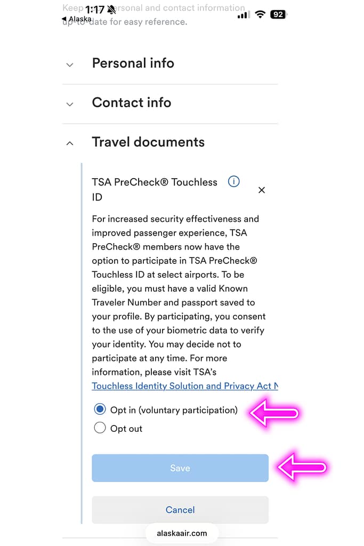Tap the muted notifications icon beside clock

point(111,9)
